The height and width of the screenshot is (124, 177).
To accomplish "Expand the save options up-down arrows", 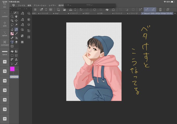I will coord(75,10).
